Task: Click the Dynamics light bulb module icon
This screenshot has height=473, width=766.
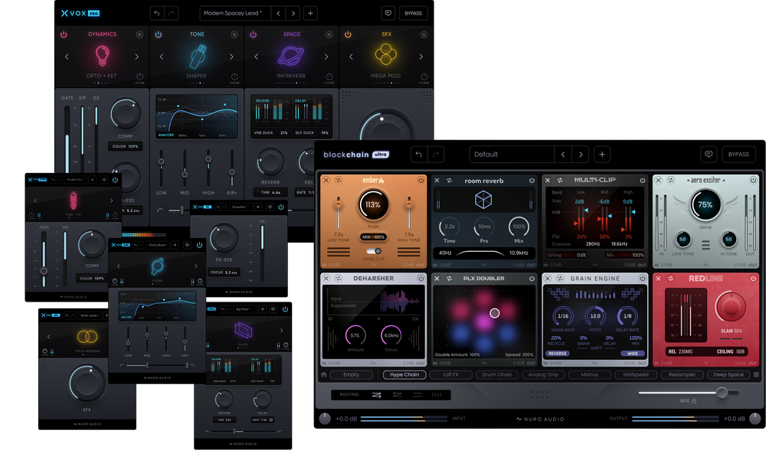Action: [x=102, y=56]
